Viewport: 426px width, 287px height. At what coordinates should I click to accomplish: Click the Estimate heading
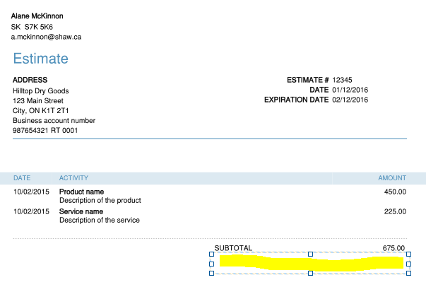pyautogui.click(x=41, y=59)
